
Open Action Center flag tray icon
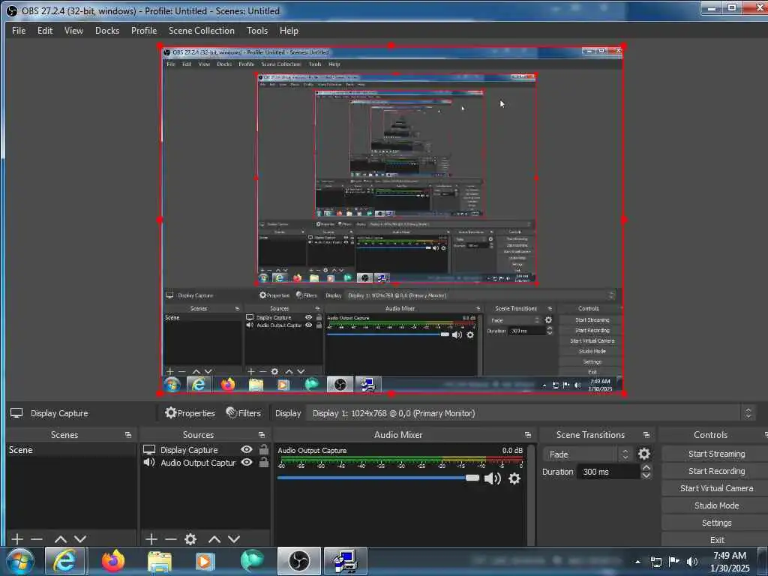[674, 562]
